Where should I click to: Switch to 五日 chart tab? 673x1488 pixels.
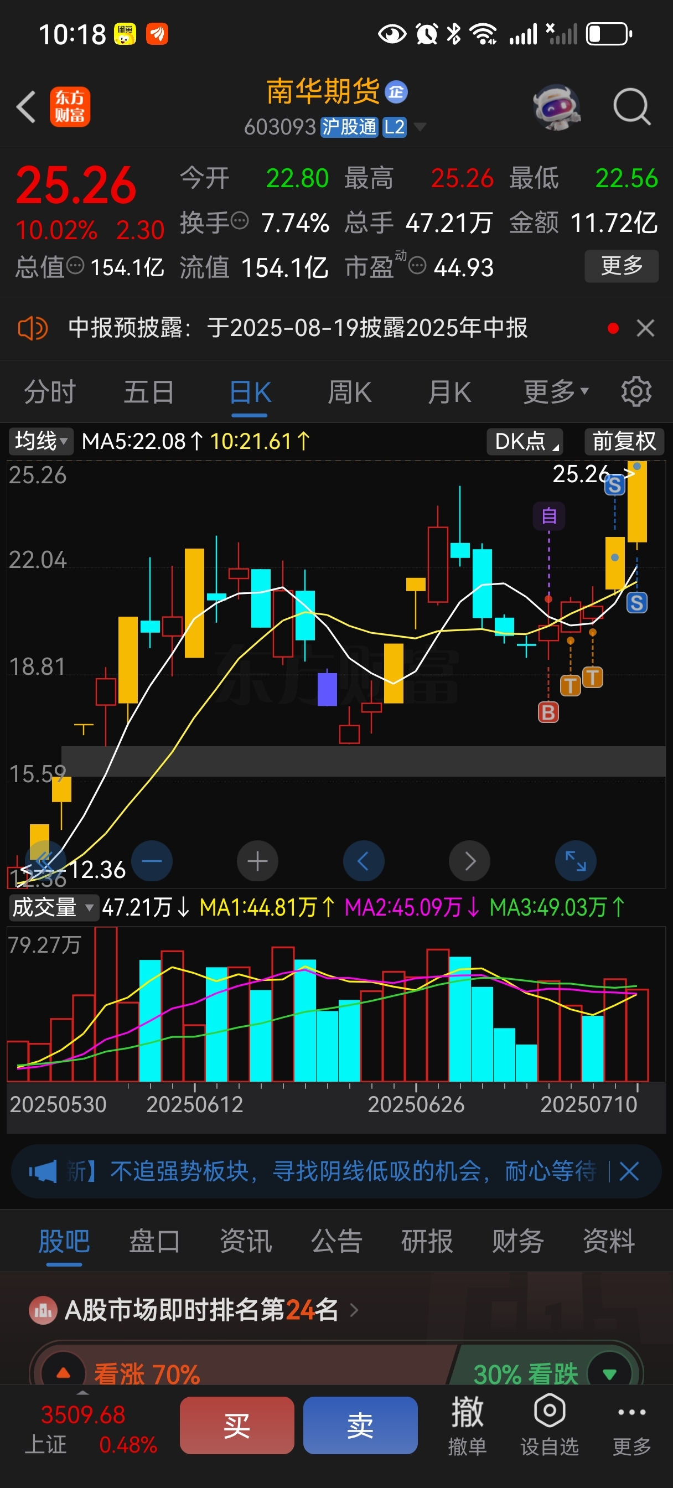click(149, 392)
